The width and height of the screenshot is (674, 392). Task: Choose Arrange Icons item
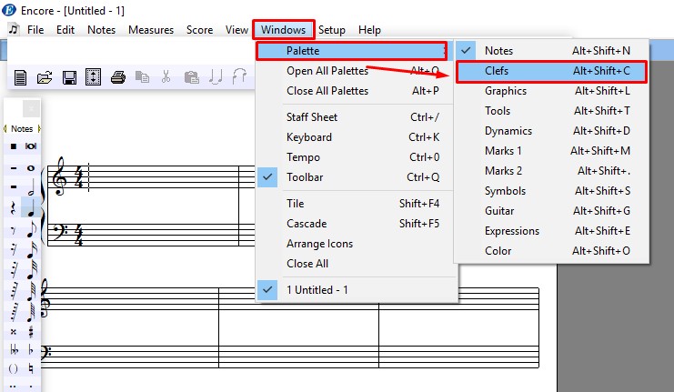pyautogui.click(x=355, y=244)
